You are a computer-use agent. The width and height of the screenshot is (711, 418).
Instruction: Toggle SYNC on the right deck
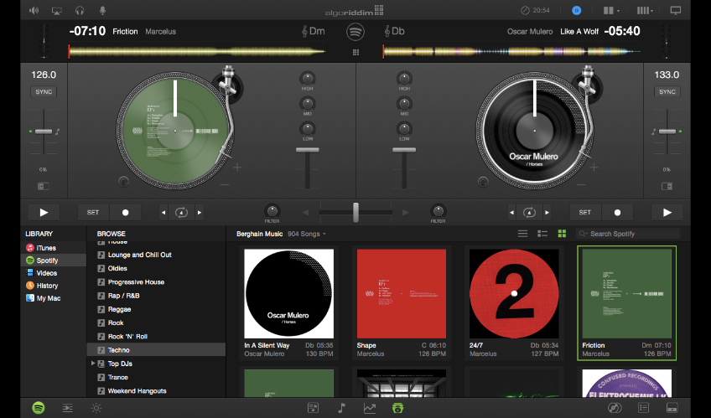tap(667, 91)
